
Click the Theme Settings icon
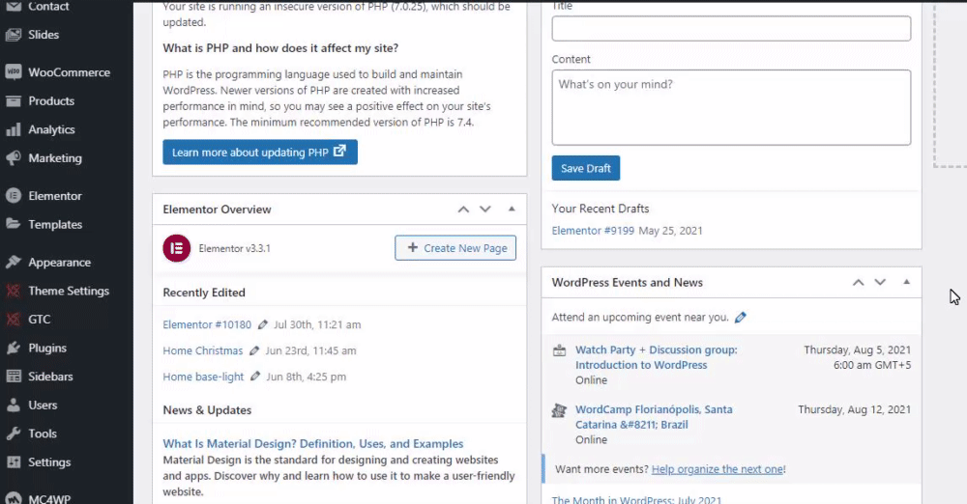[13, 291]
